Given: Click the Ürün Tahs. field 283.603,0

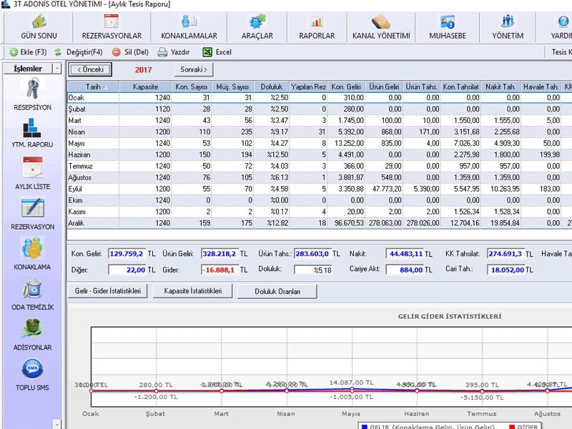Looking at the screenshot, I should tap(312, 254).
